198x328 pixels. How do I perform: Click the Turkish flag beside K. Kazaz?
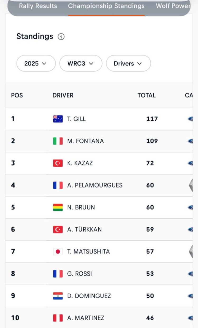pos(58,163)
